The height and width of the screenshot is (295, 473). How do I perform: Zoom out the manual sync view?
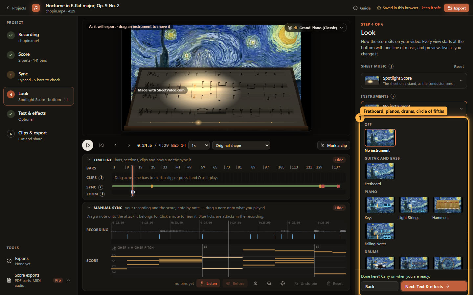point(269,284)
